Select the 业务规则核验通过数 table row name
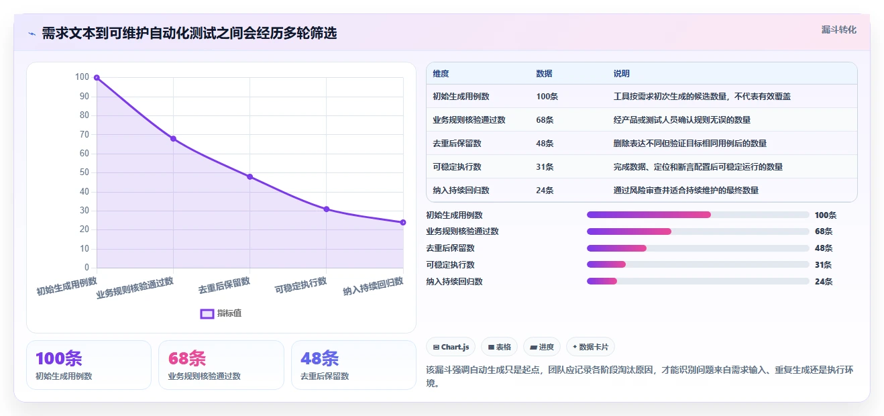 469,120
